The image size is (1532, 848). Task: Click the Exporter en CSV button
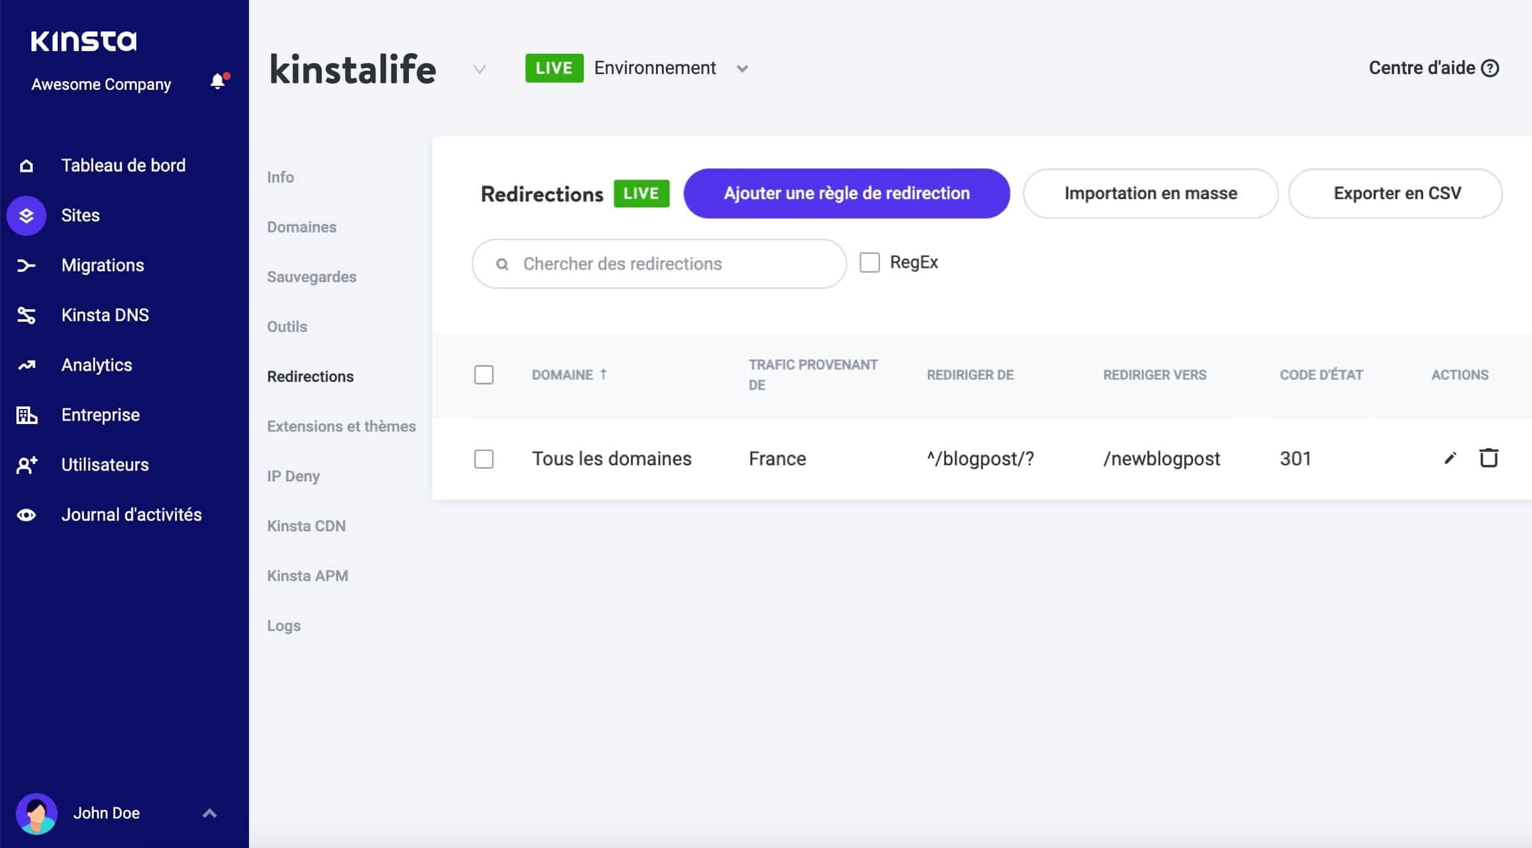point(1398,192)
